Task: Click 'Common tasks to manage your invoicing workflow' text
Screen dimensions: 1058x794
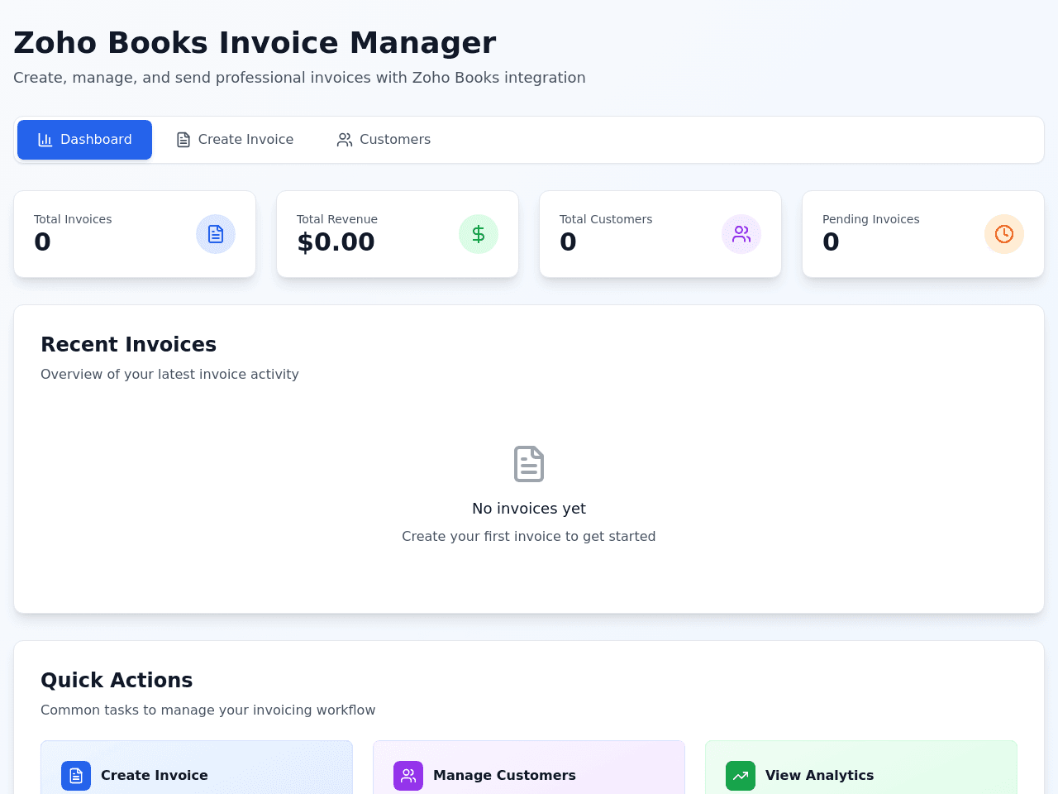Action: (x=208, y=710)
